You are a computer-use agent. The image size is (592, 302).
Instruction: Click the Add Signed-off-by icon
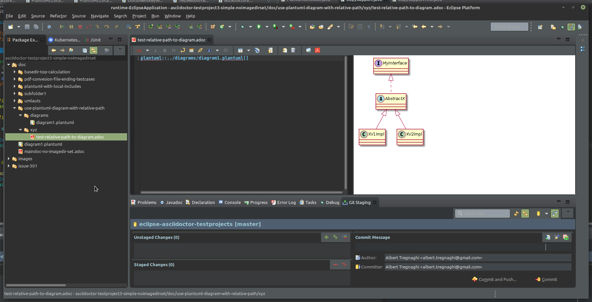[557, 237]
